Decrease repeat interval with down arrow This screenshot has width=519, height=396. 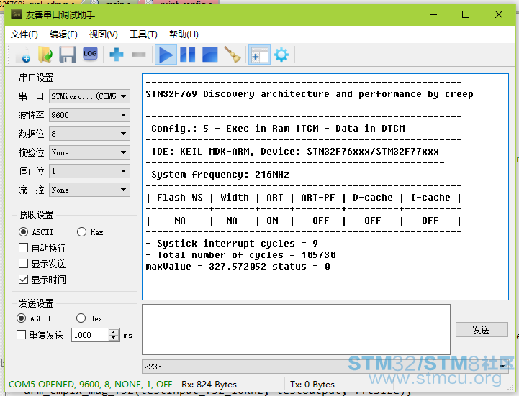click(114, 338)
